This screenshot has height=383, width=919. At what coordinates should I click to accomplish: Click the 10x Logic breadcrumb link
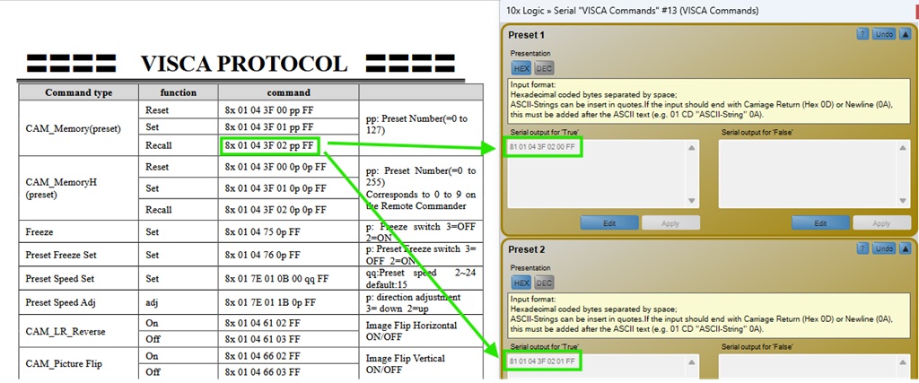pos(522,11)
